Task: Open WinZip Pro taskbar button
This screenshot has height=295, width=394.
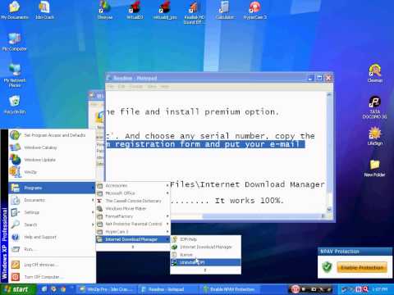Action: [106, 289]
